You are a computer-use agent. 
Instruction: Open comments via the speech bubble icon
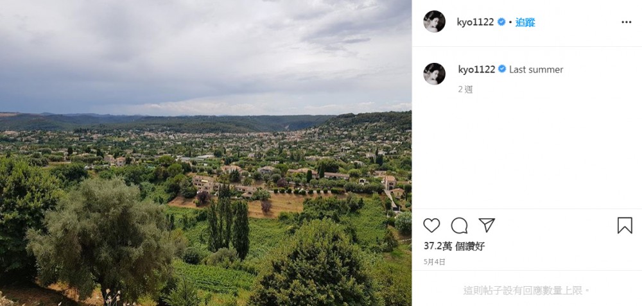coord(459,225)
